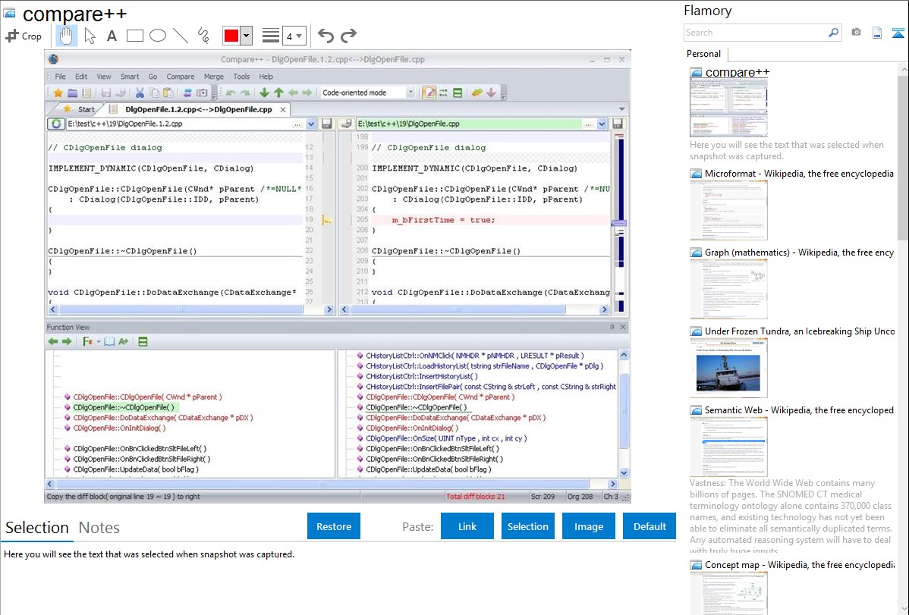This screenshot has width=909, height=615.
Task: Open the line width dropdown showing 4
Action: pyautogui.click(x=294, y=36)
